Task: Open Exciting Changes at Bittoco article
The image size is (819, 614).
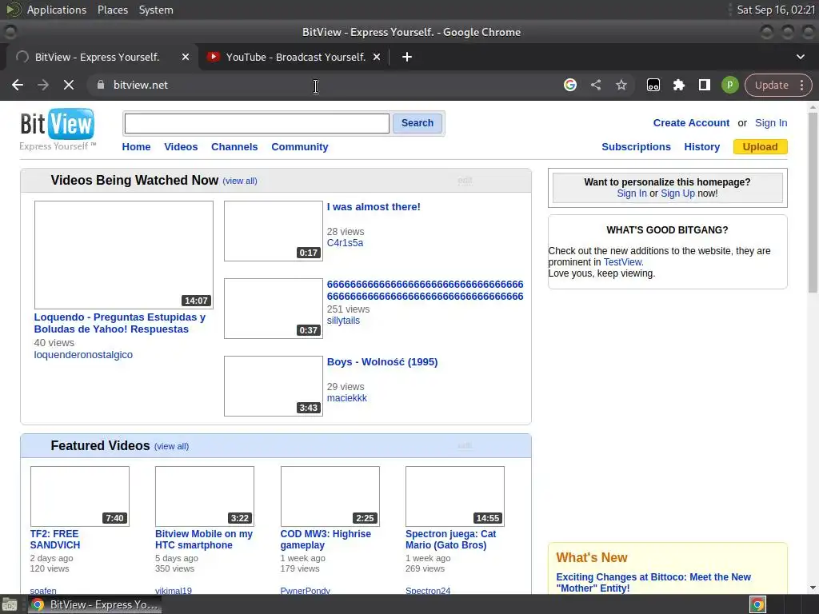Action: (653, 583)
